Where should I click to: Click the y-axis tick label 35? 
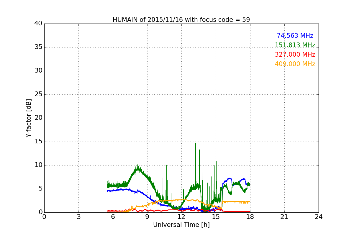[38, 47]
